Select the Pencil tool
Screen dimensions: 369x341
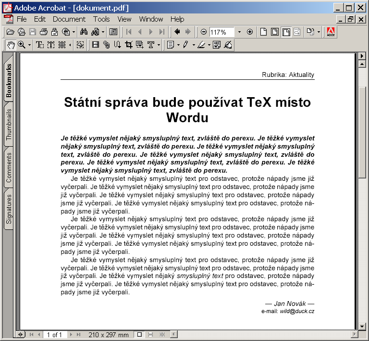pyautogui.click(x=185, y=45)
